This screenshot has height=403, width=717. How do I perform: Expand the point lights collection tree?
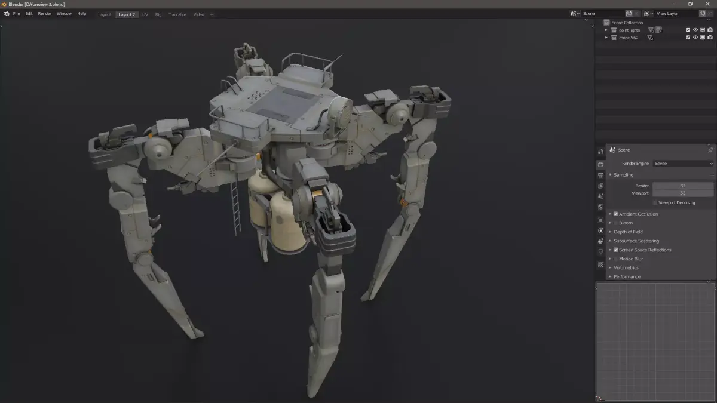coord(606,30)
